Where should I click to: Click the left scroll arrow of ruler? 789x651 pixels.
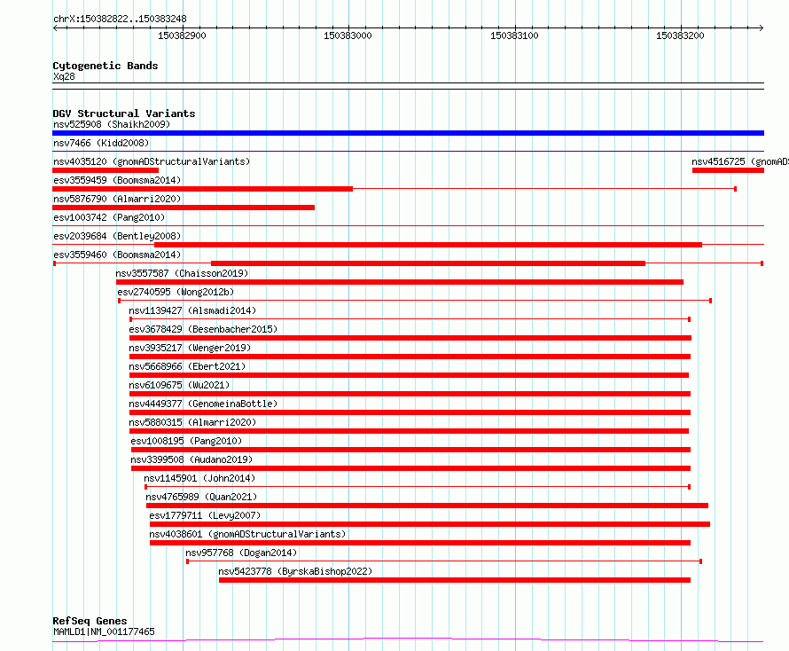point(55,27)
